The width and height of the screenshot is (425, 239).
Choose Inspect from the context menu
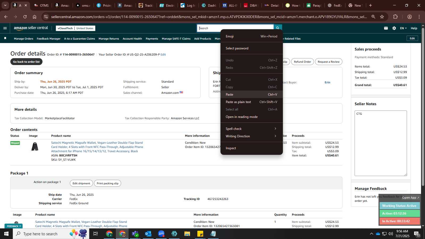(251, 148)
